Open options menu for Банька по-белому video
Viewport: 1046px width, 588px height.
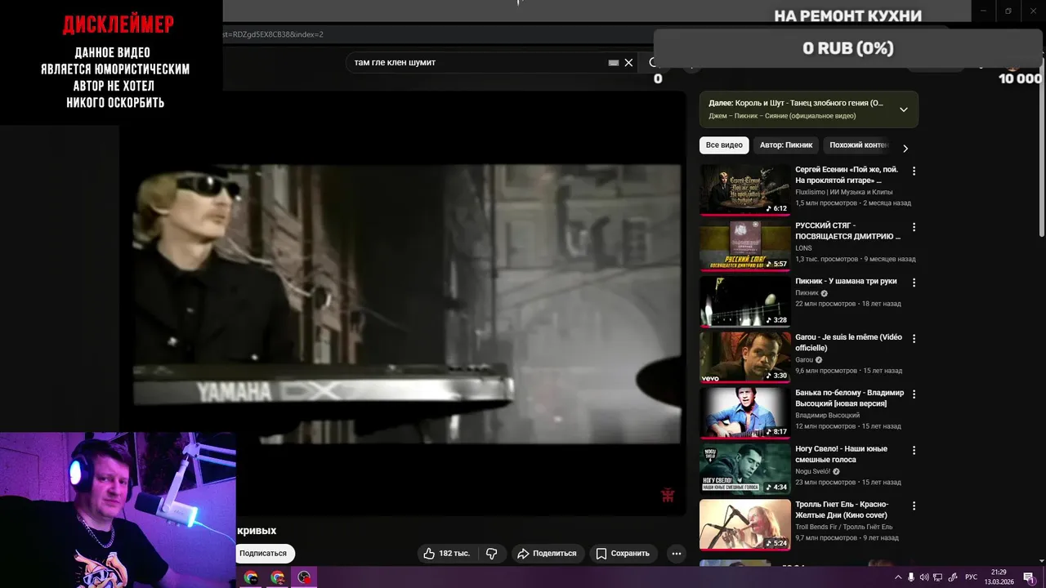[914, 394]
